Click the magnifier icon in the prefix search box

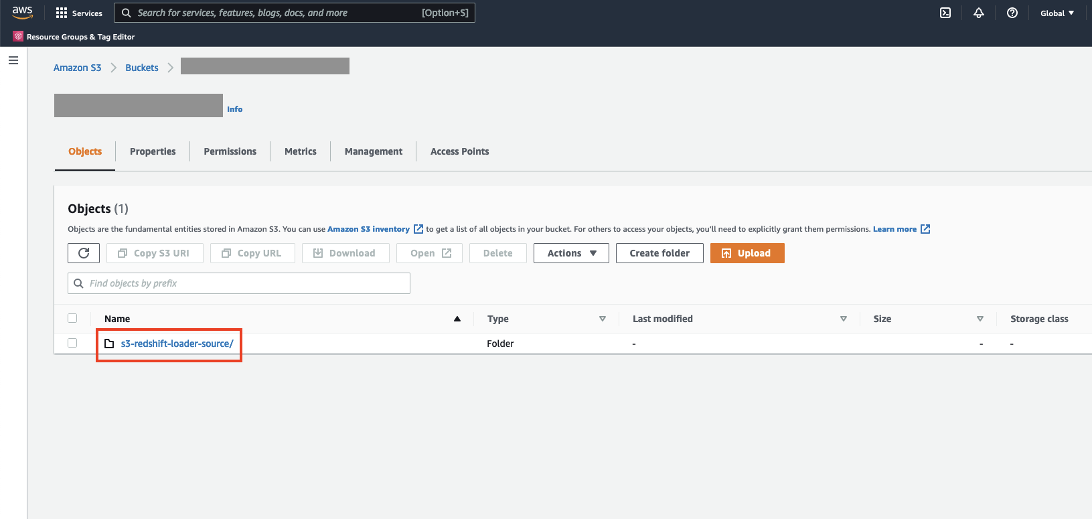(78, 283)
